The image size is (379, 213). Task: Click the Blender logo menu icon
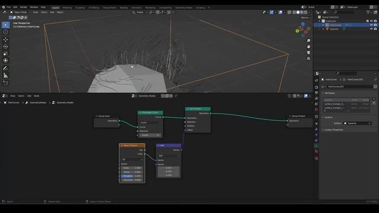pyautogui.click(x=4, y=7)
